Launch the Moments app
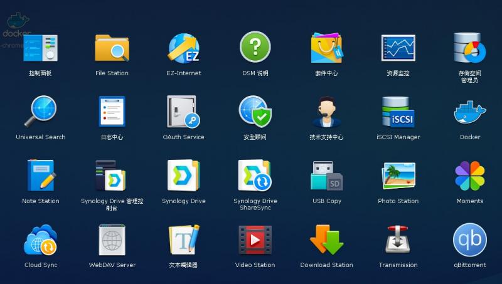502x284 pixels. pos(469,176)
